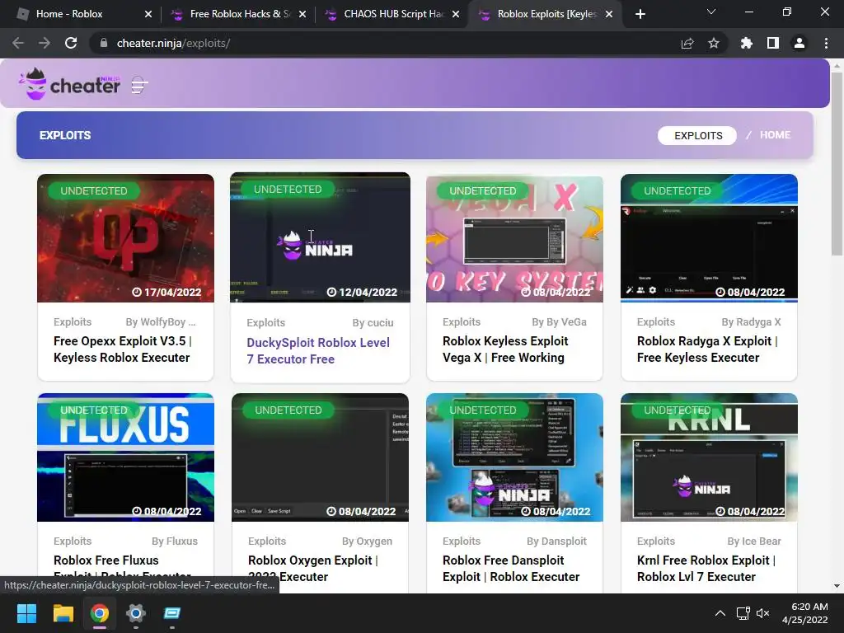Open Roblox Radyga X Exploit title
Viewport: 844px width, 633px height.
coord(706,349)
